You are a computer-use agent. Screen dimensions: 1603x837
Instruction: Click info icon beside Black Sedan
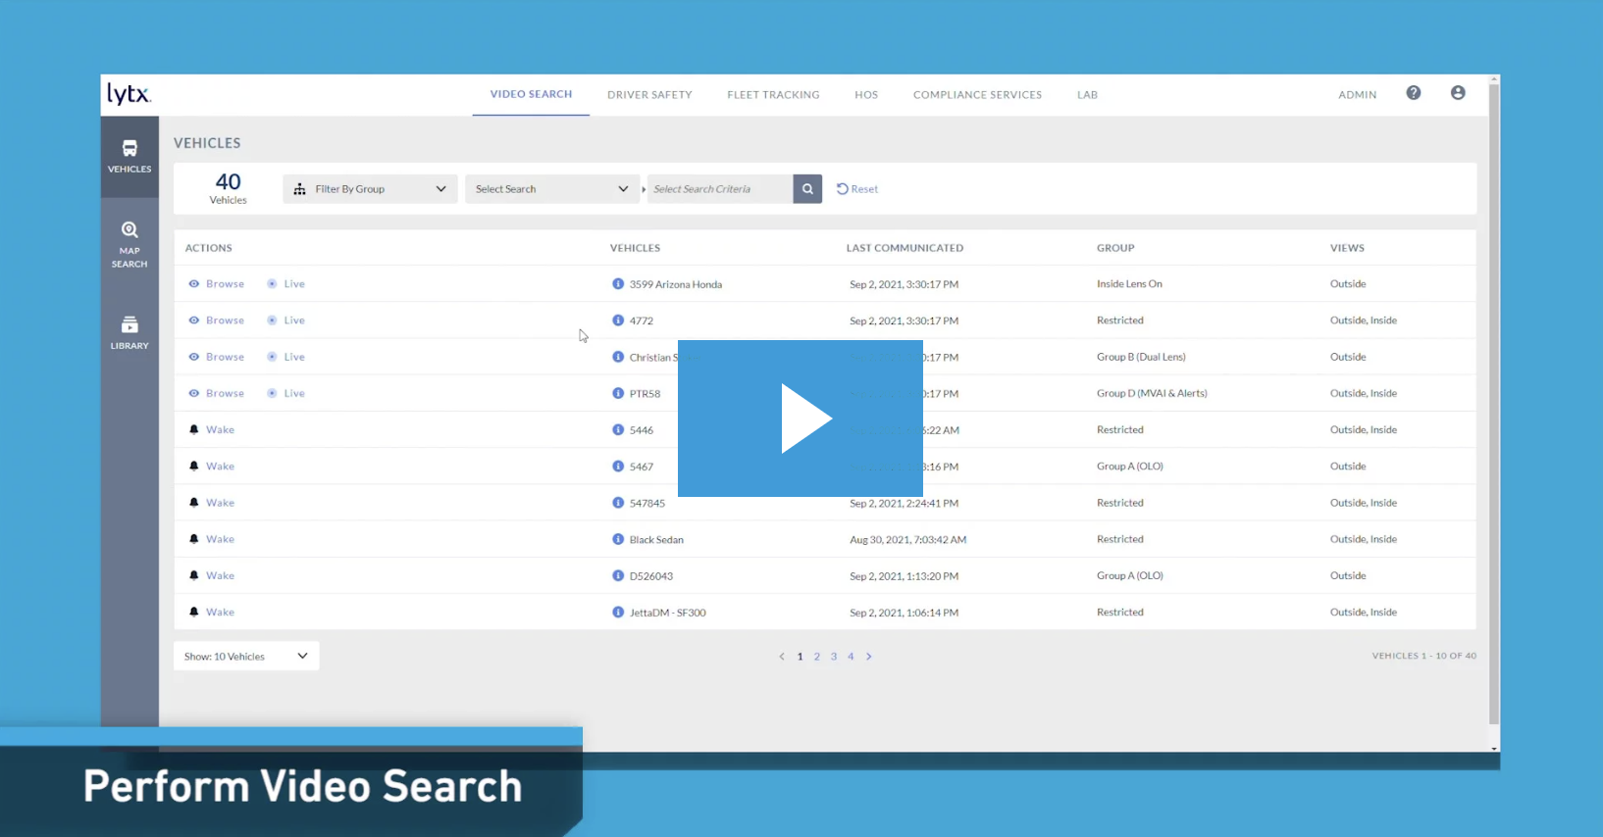(x=618, y=539)
